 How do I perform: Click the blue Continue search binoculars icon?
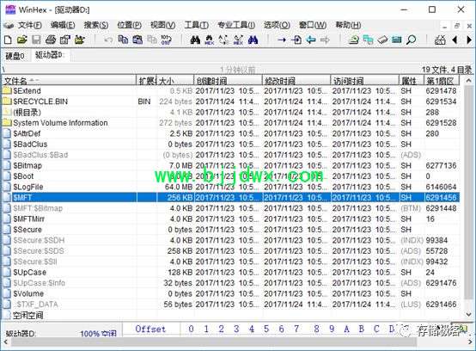pyautogui.click(x=253, y=40)
